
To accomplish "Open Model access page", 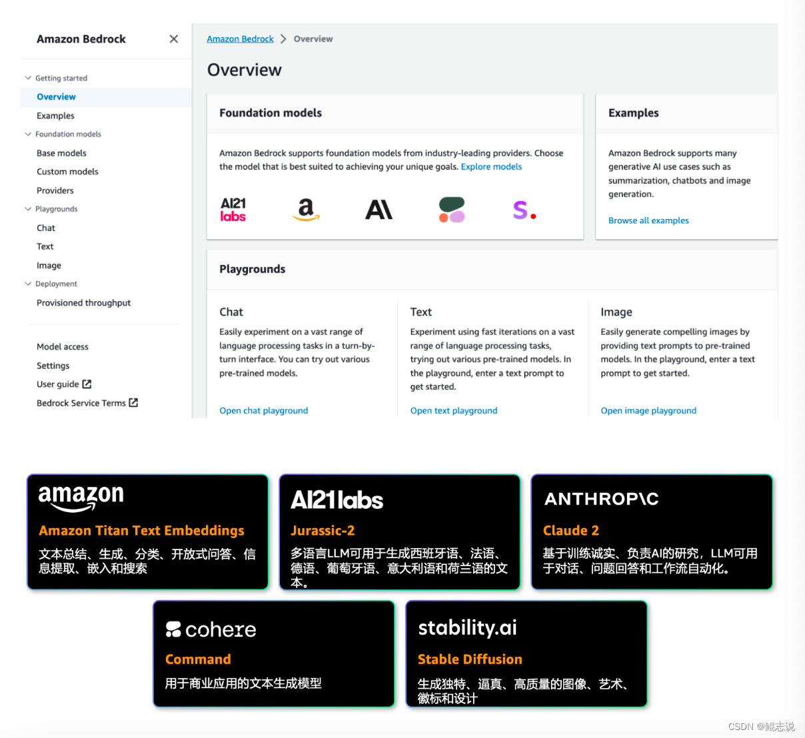I will (x=62, y=346).
